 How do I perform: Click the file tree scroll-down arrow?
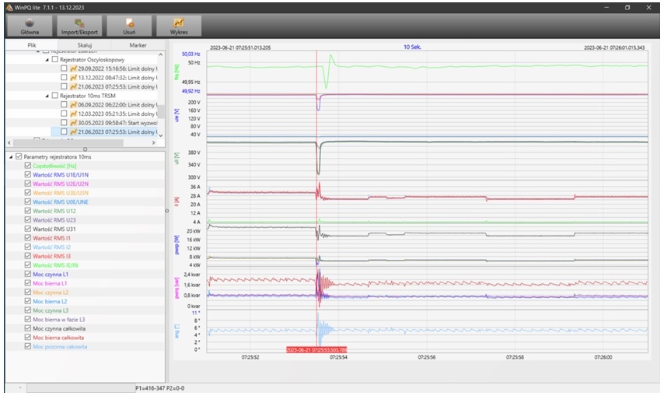(x=160, y=135)
